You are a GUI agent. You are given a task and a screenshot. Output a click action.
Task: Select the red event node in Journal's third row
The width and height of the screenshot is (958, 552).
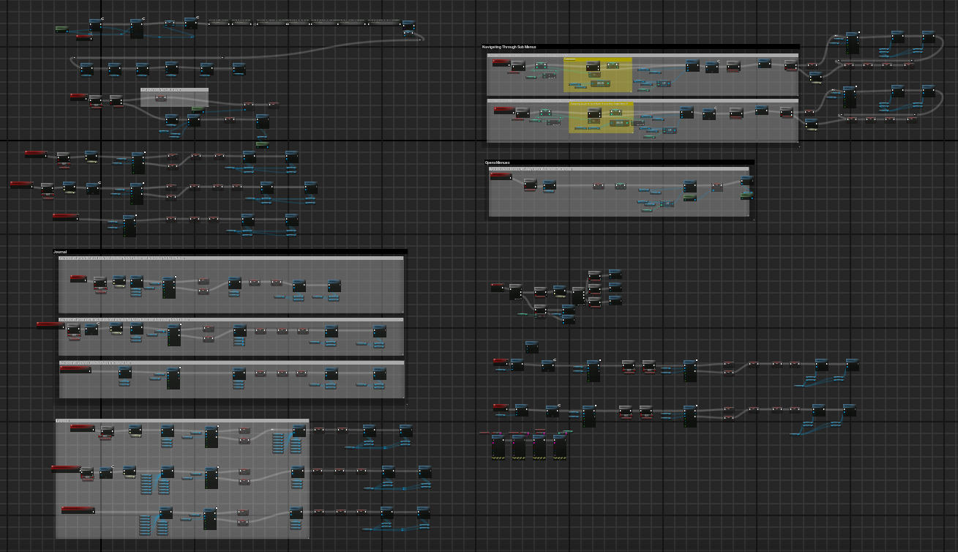tap(75, 370)
